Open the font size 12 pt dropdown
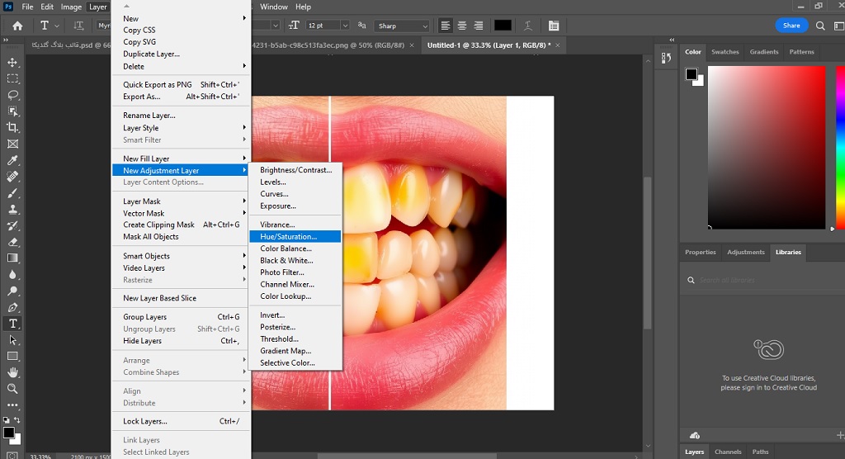Screen dimensions: 845x459 (345, 26)
